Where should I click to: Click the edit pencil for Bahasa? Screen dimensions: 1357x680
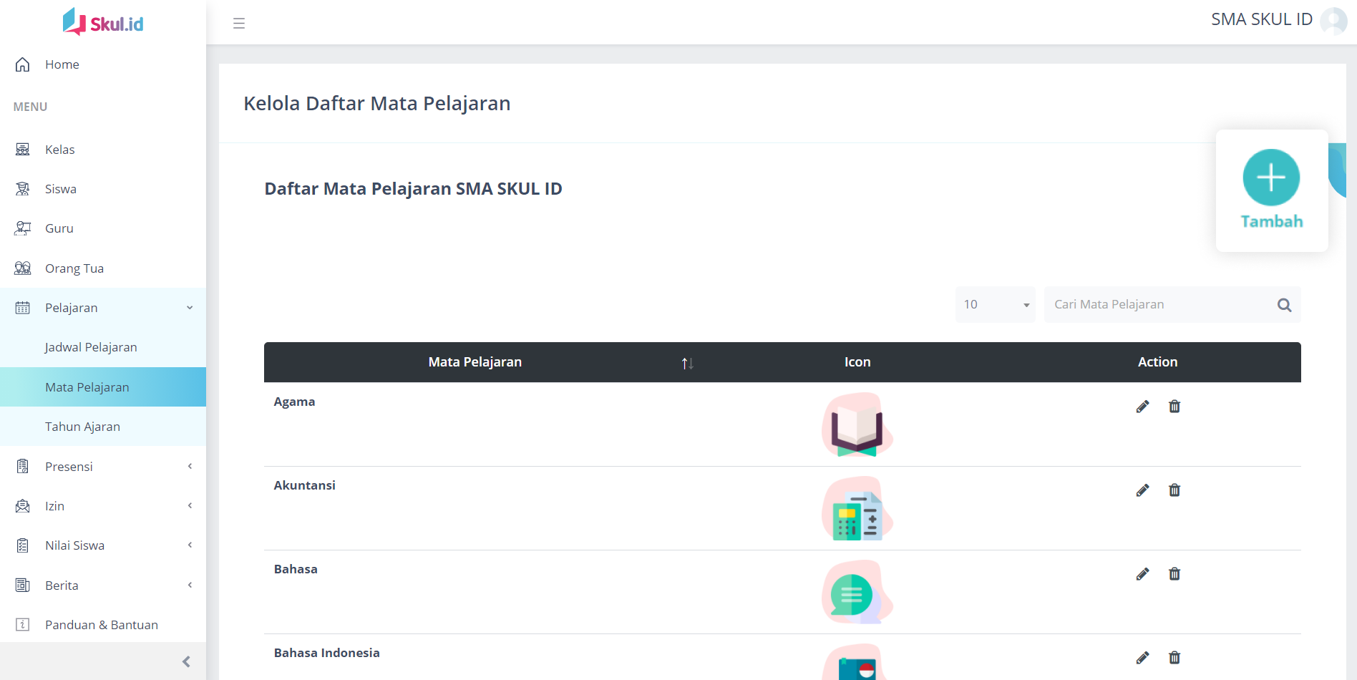pyautogui.click(x=1142, y=574)
